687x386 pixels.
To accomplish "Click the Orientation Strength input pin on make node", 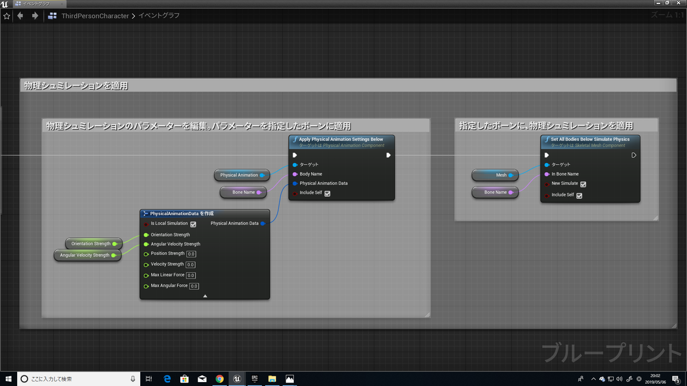I will (146, 235).
